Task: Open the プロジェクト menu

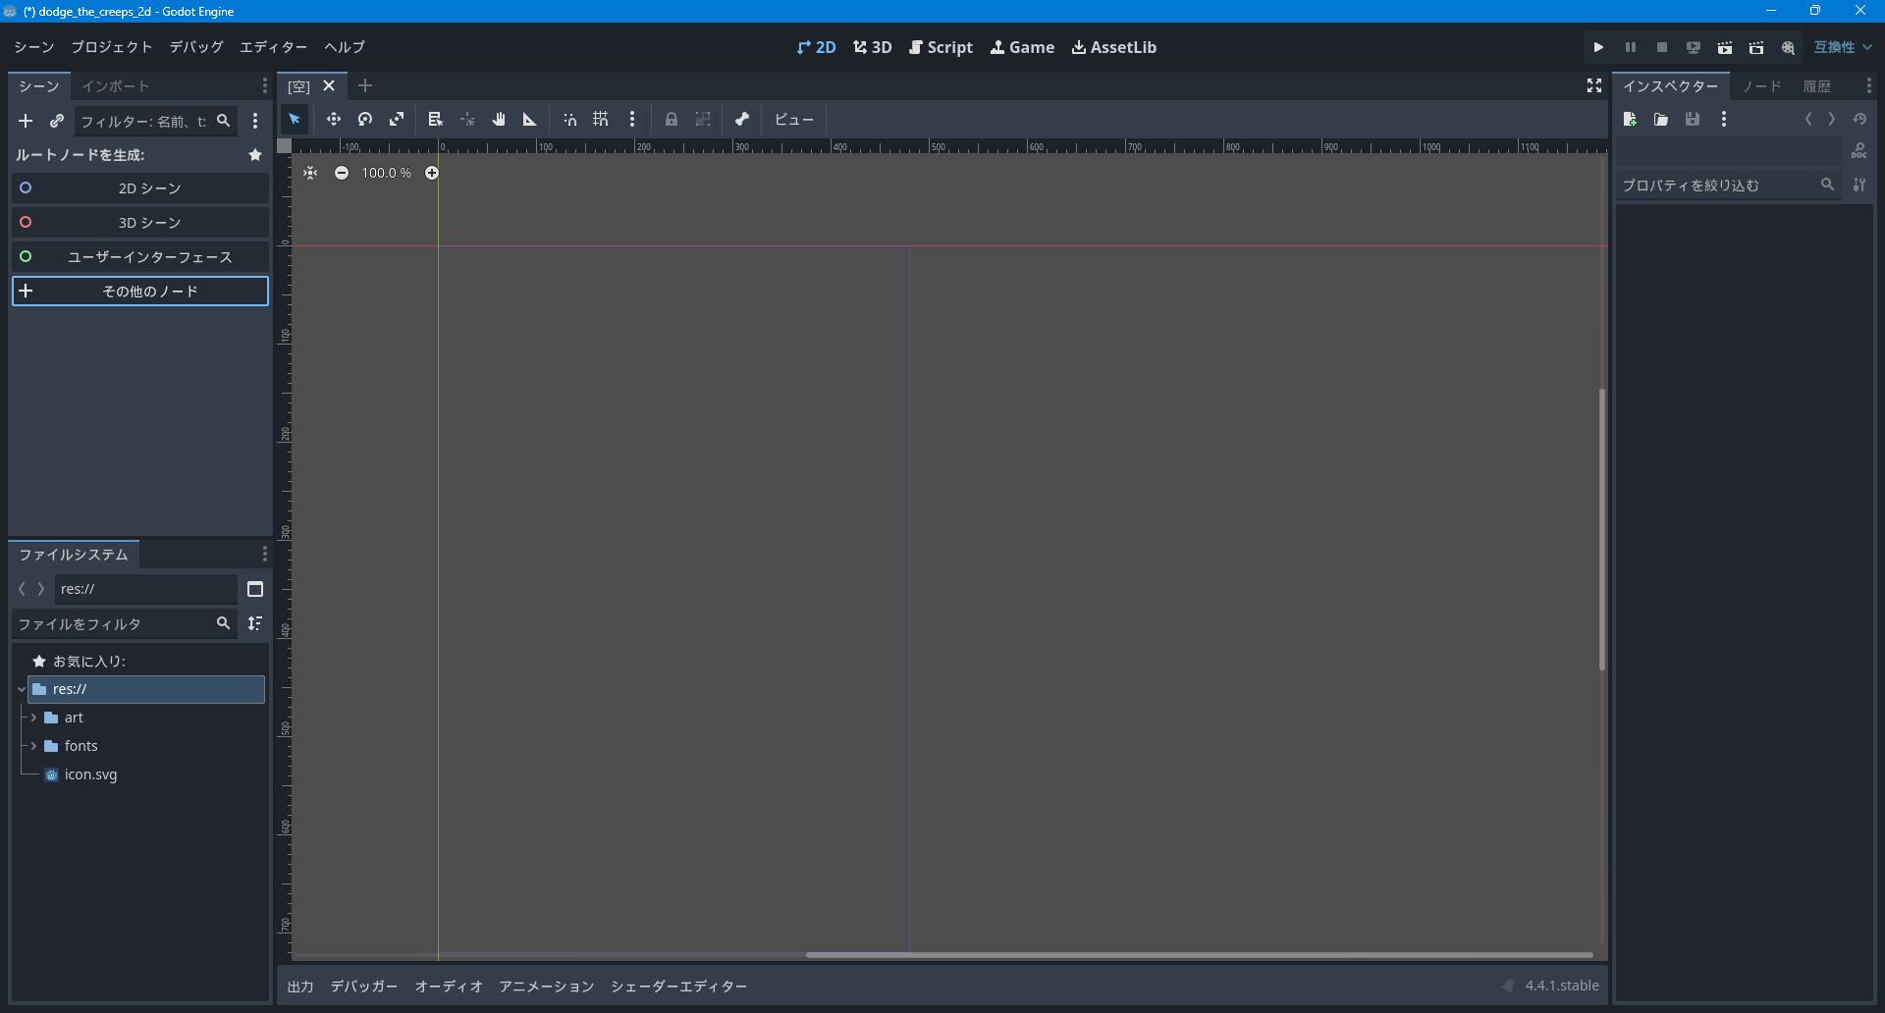Action: pyautogui.click(x=112, y=47)
